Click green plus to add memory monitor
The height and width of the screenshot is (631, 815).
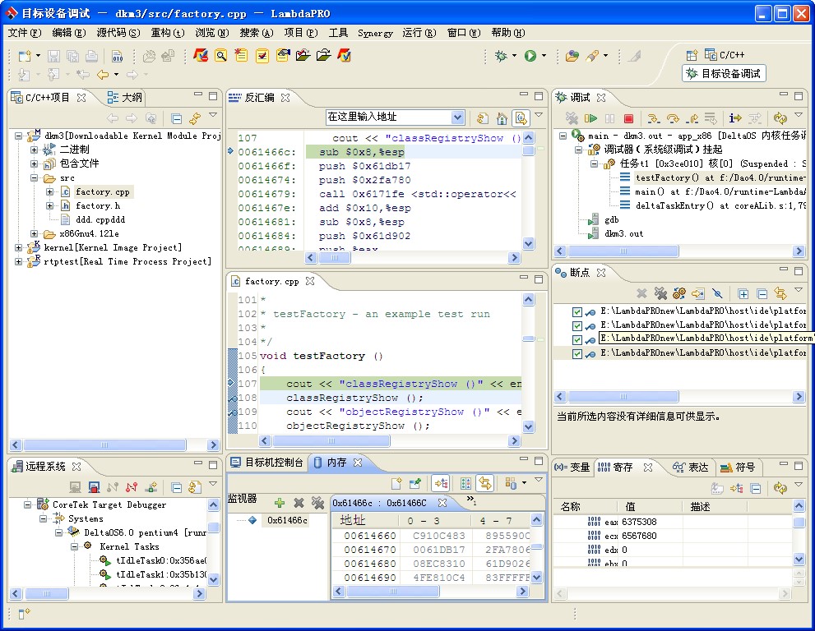(280, 503)
